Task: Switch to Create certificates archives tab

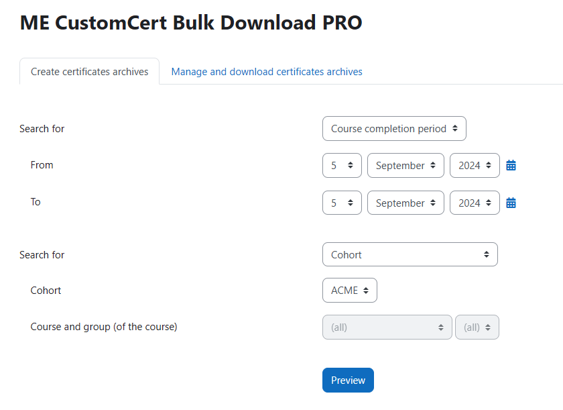Action: (x=89, y=72)
